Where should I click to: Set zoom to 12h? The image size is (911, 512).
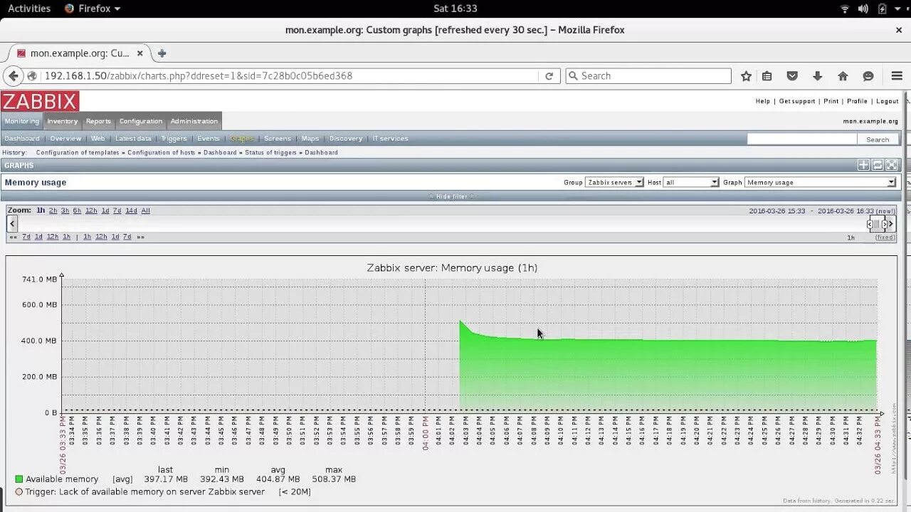pyautogui.click(x=91, y=210)
